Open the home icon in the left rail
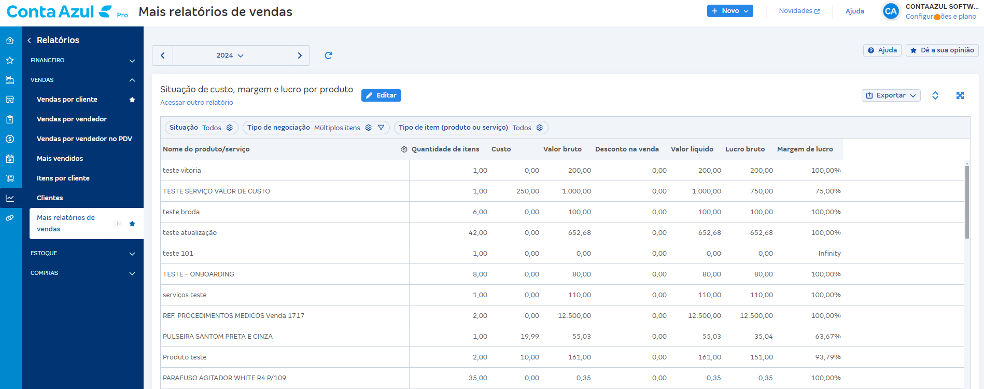The height and width of the screenshot is (389, 984). point(10,40)
